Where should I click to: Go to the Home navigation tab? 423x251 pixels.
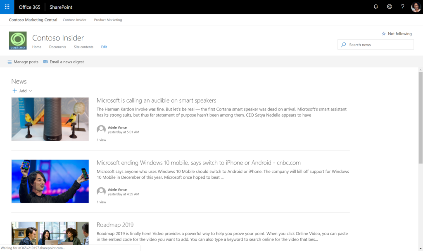(x=37, y=47)
